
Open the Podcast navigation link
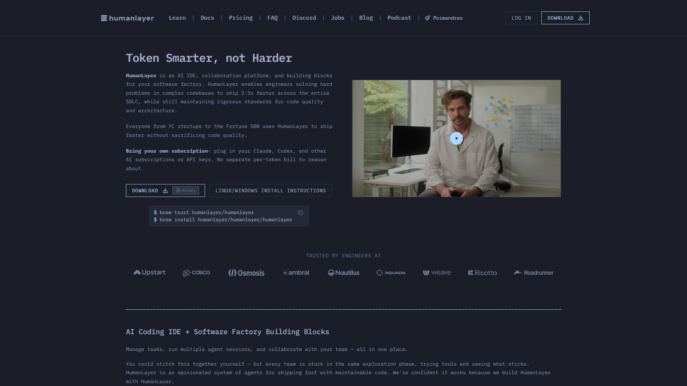(x=399, y=18)
